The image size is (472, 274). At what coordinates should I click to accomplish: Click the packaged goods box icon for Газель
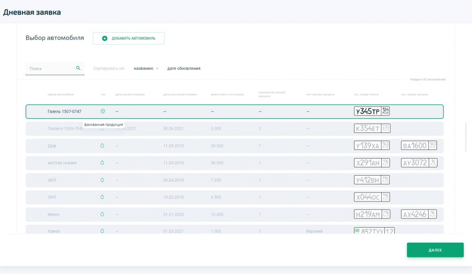(103, 111)
